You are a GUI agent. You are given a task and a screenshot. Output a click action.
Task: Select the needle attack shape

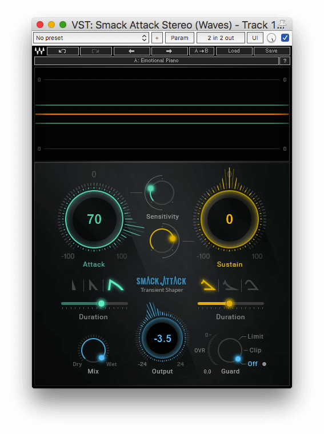pos(74,285)
